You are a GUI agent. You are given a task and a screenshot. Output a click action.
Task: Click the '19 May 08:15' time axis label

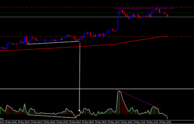[75, 122]
